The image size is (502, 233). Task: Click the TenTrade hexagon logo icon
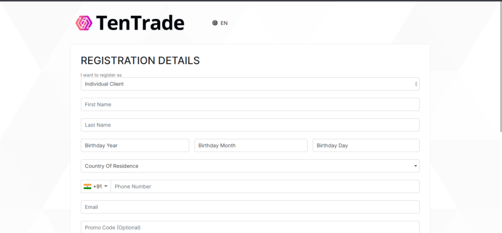pos(83,23)
